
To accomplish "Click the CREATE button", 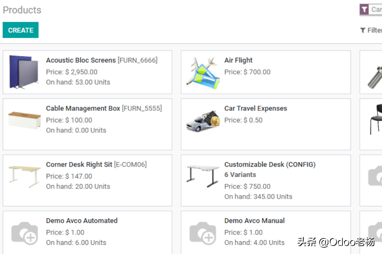I will (20, 30).
